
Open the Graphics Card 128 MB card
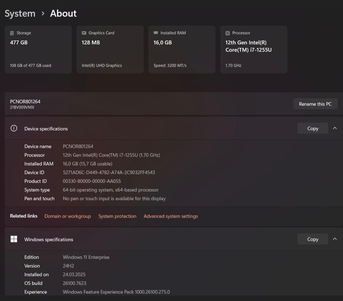(110, 49)
